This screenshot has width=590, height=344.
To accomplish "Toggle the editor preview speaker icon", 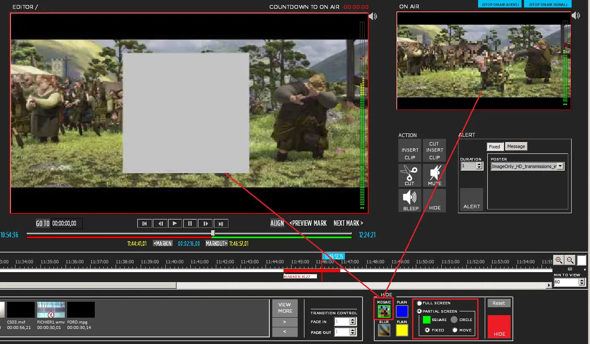I will pyautogui.click(x=372, y=16).
